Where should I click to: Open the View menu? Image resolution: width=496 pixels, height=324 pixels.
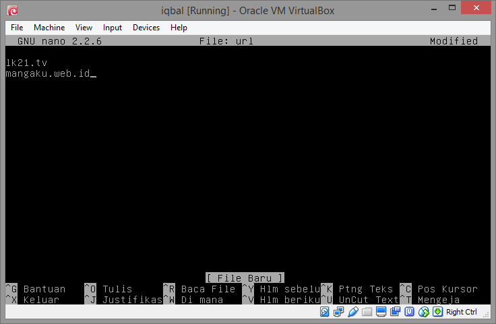point(84,28)
